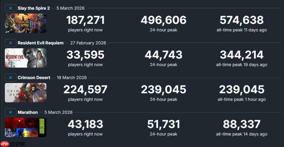Select Slay the Spire 2 current players 187,271
Screen dimensions: 284x147
[x=86, y=20]
